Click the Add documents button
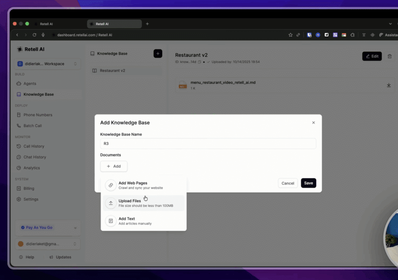The image size is (398, 280). coord(114,166)
